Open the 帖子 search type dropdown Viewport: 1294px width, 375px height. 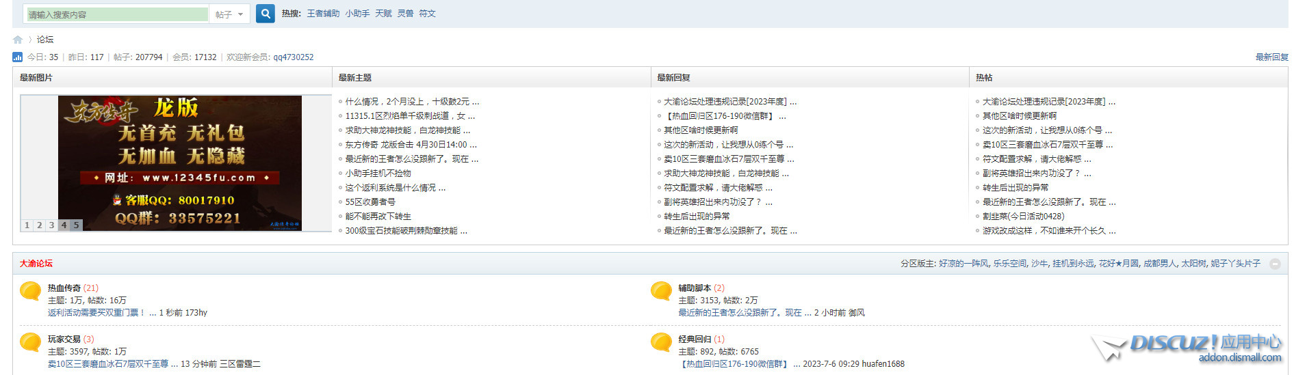(x=230, y=14)
